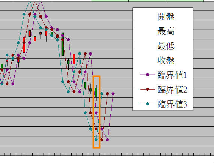214x163 pixels.
Task: Click the lowest teal 臨界值3 data point
Action: pyautogui.click(x=96, y=140)
